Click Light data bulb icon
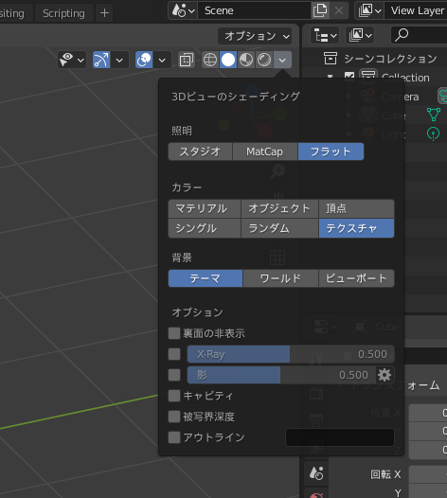The image size is (447, 498). 434,133
